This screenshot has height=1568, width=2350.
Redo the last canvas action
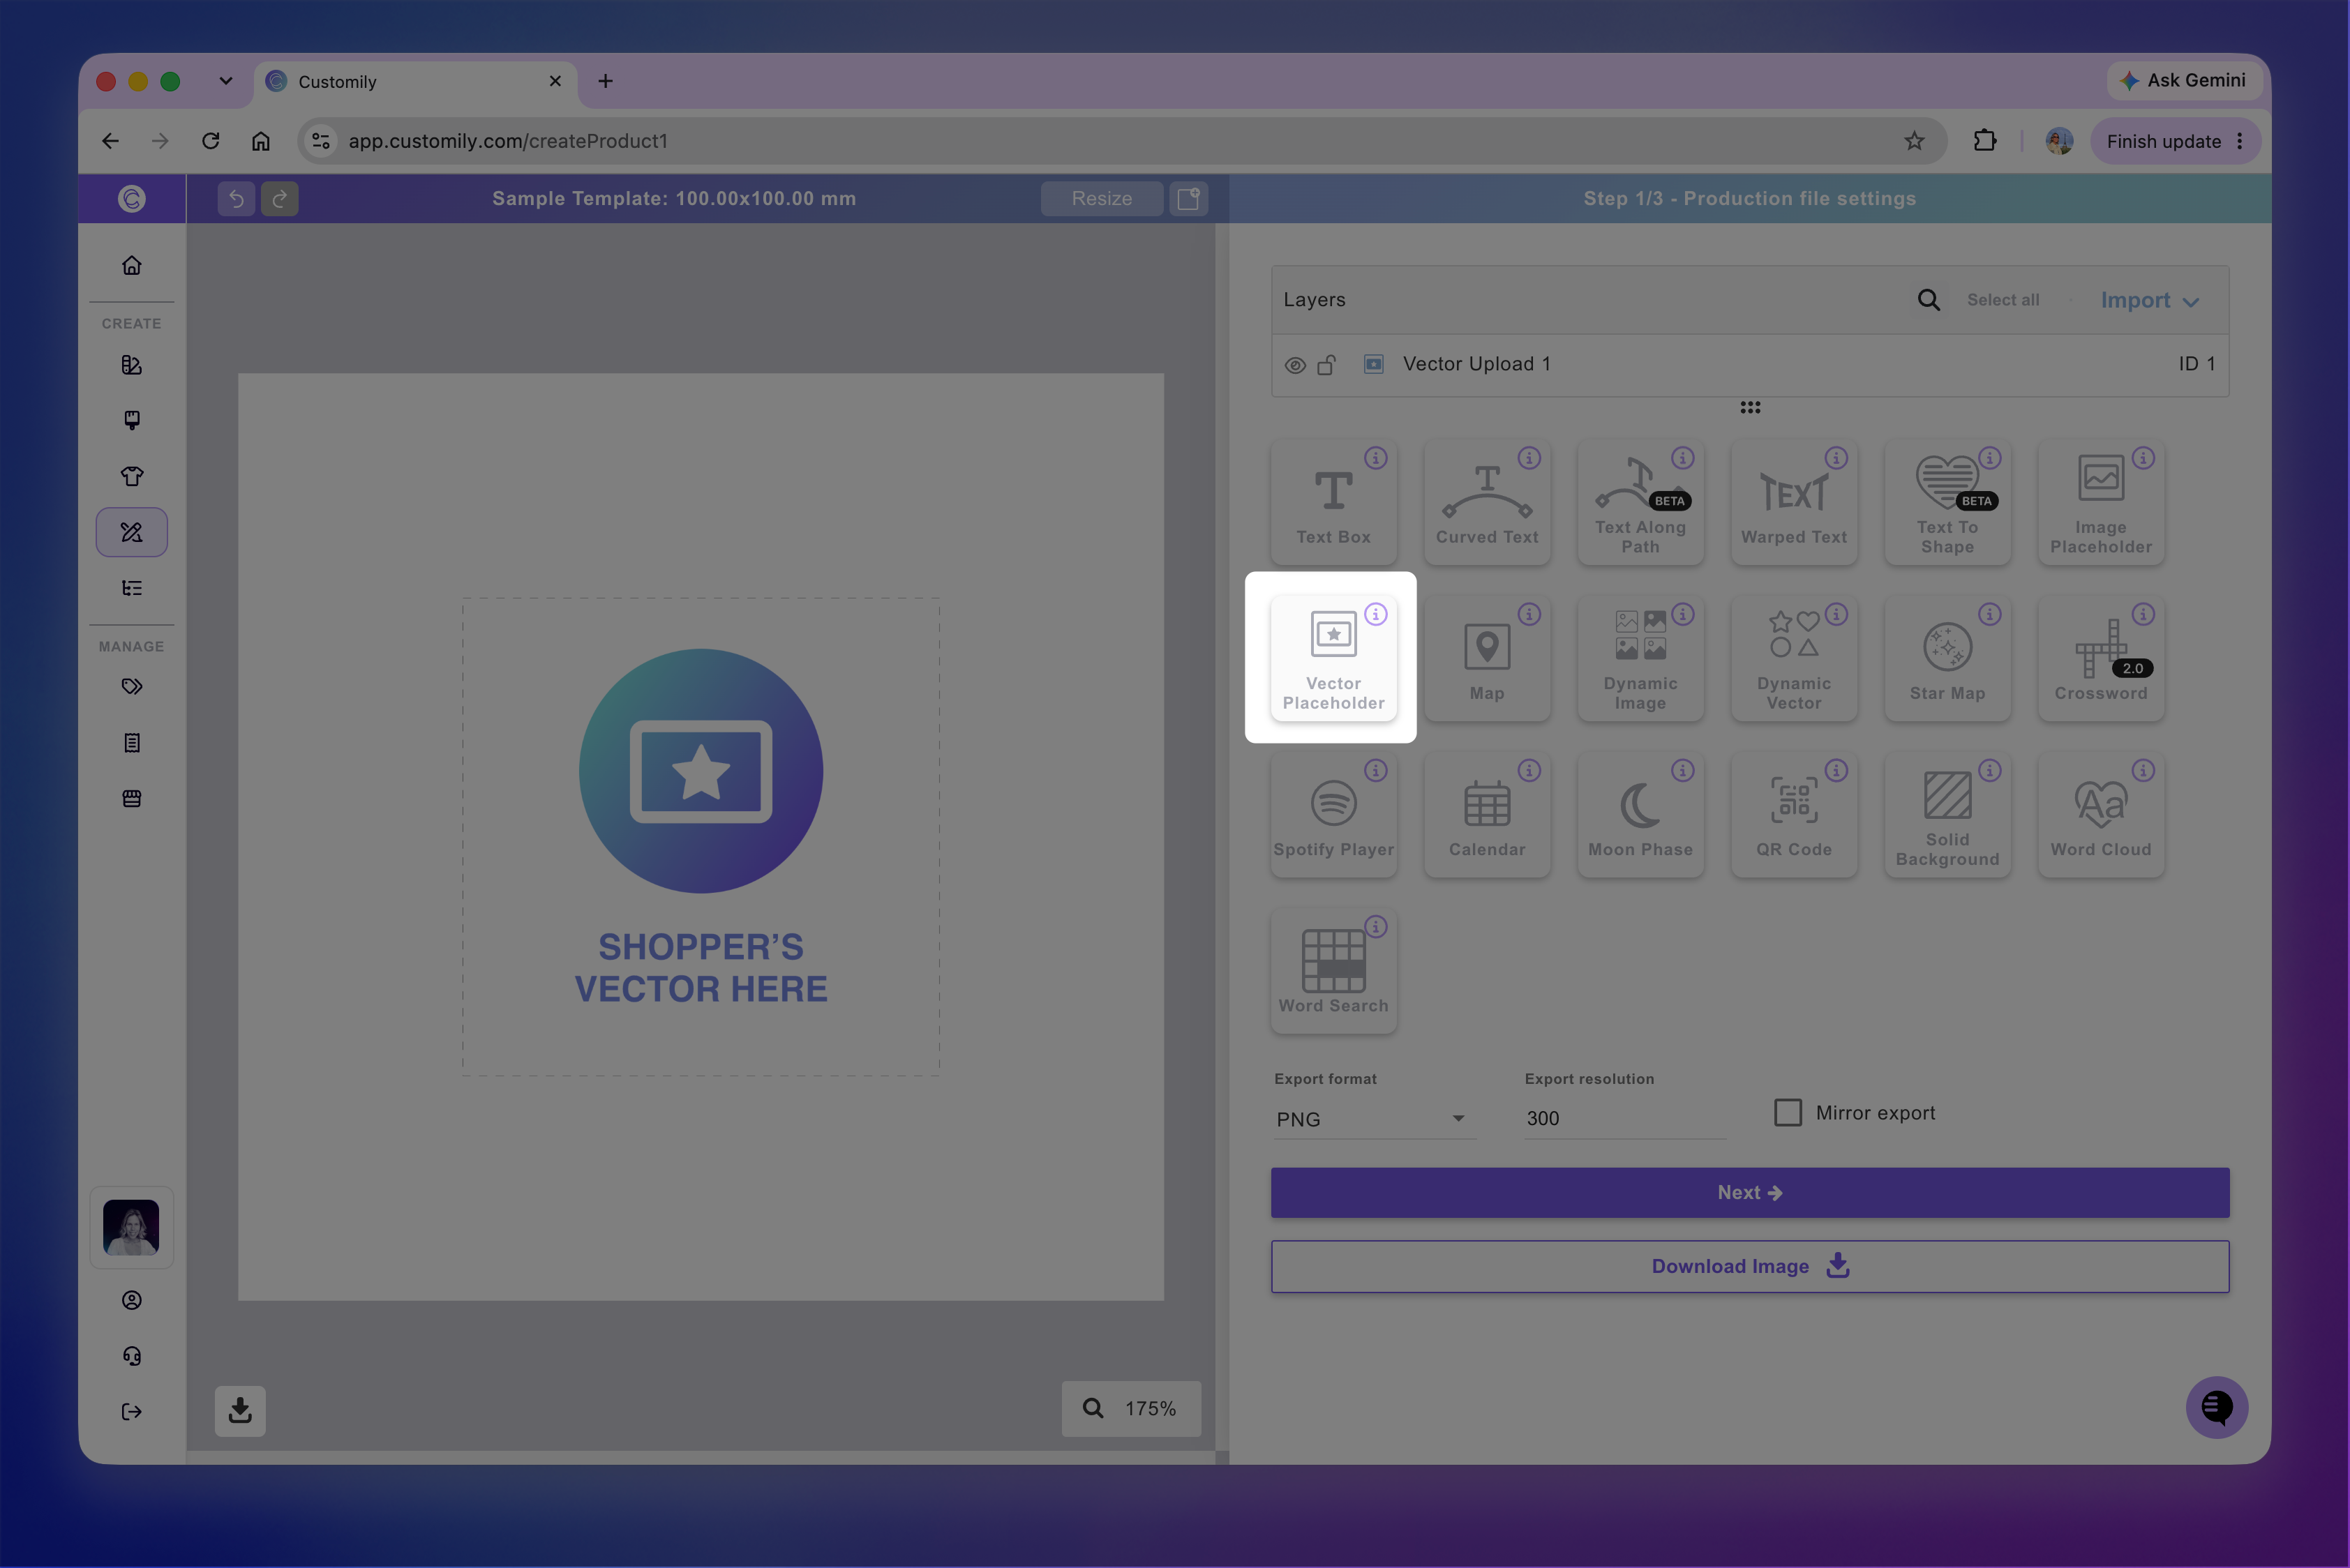(x=279, y=198)
